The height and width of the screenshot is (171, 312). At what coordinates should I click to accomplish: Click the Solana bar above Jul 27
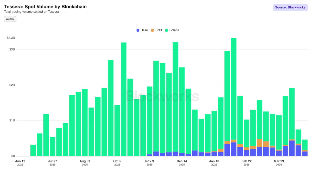tap(53, 147)
